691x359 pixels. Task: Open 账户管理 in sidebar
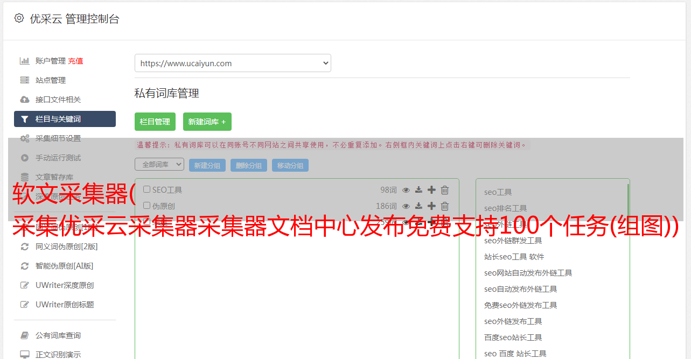tap(51, 61)
